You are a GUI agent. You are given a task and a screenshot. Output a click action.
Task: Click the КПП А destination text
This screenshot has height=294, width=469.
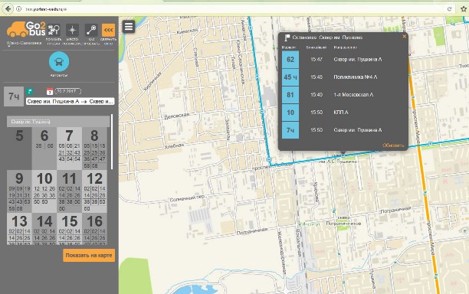[341, 113]
